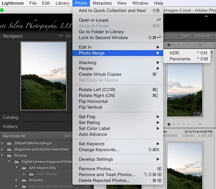Choose Create Virtual Copies
The image size is (216, 189).
coord(118,74)
